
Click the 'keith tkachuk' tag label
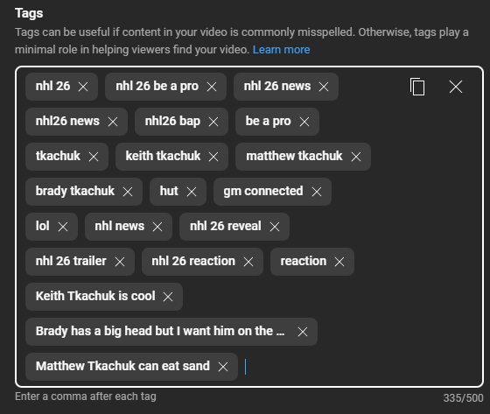[163, 156]
